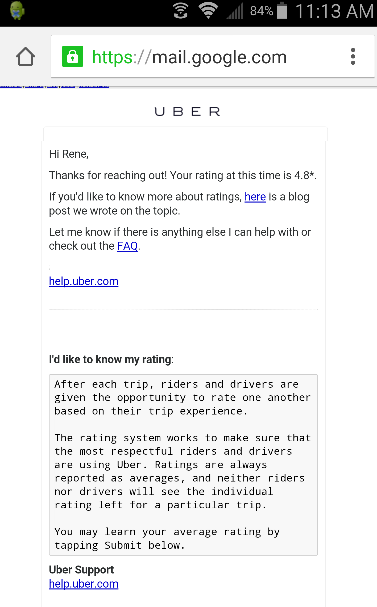Image resolution: width=377 pixels, height=607 pixels.
Task: Select Forward at the top of the email
Action: pos(34,85)
